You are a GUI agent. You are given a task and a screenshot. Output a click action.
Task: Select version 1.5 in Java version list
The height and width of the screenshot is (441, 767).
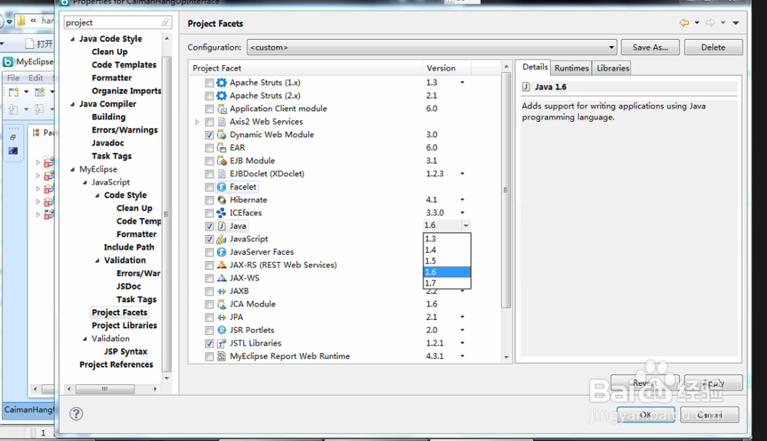pos(446,261)
